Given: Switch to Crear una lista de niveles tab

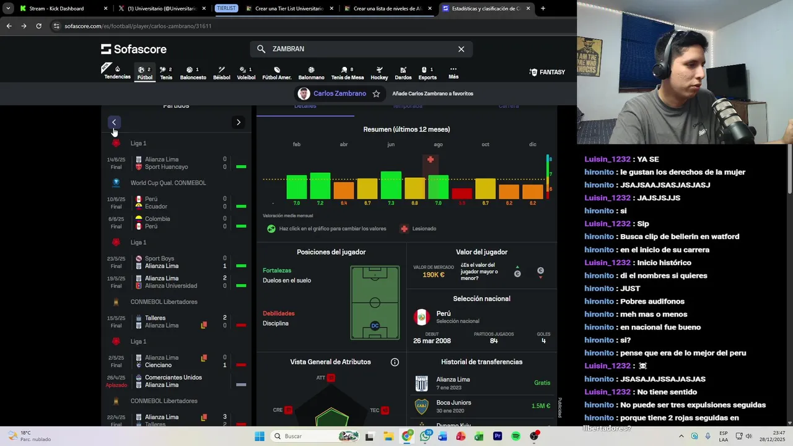Looking at the screenshot, I should (x=387, y=9).
